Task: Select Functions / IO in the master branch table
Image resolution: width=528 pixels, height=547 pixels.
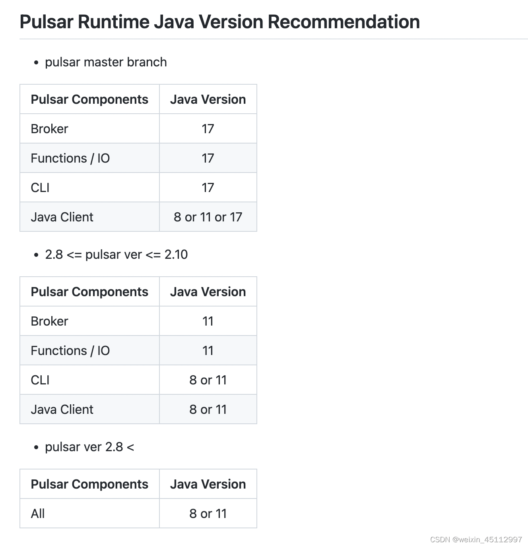Action: click(x=70, y=158)
